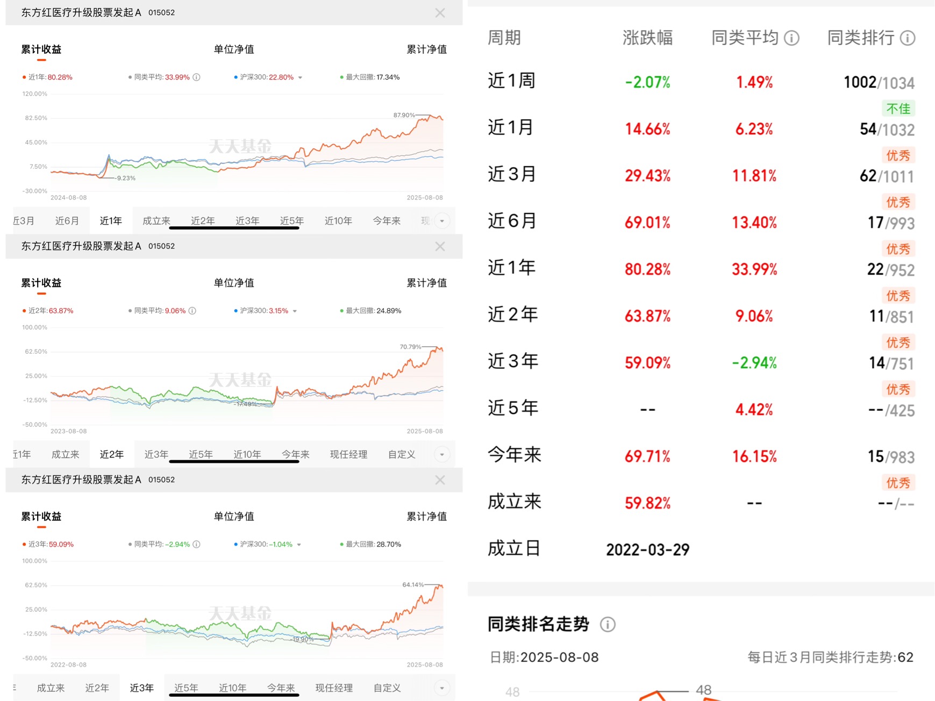Choose 现任经理 period in middle chart
The width and height of the screenshot is (935, 701).
pyautogui.click(x=348, y=455)
